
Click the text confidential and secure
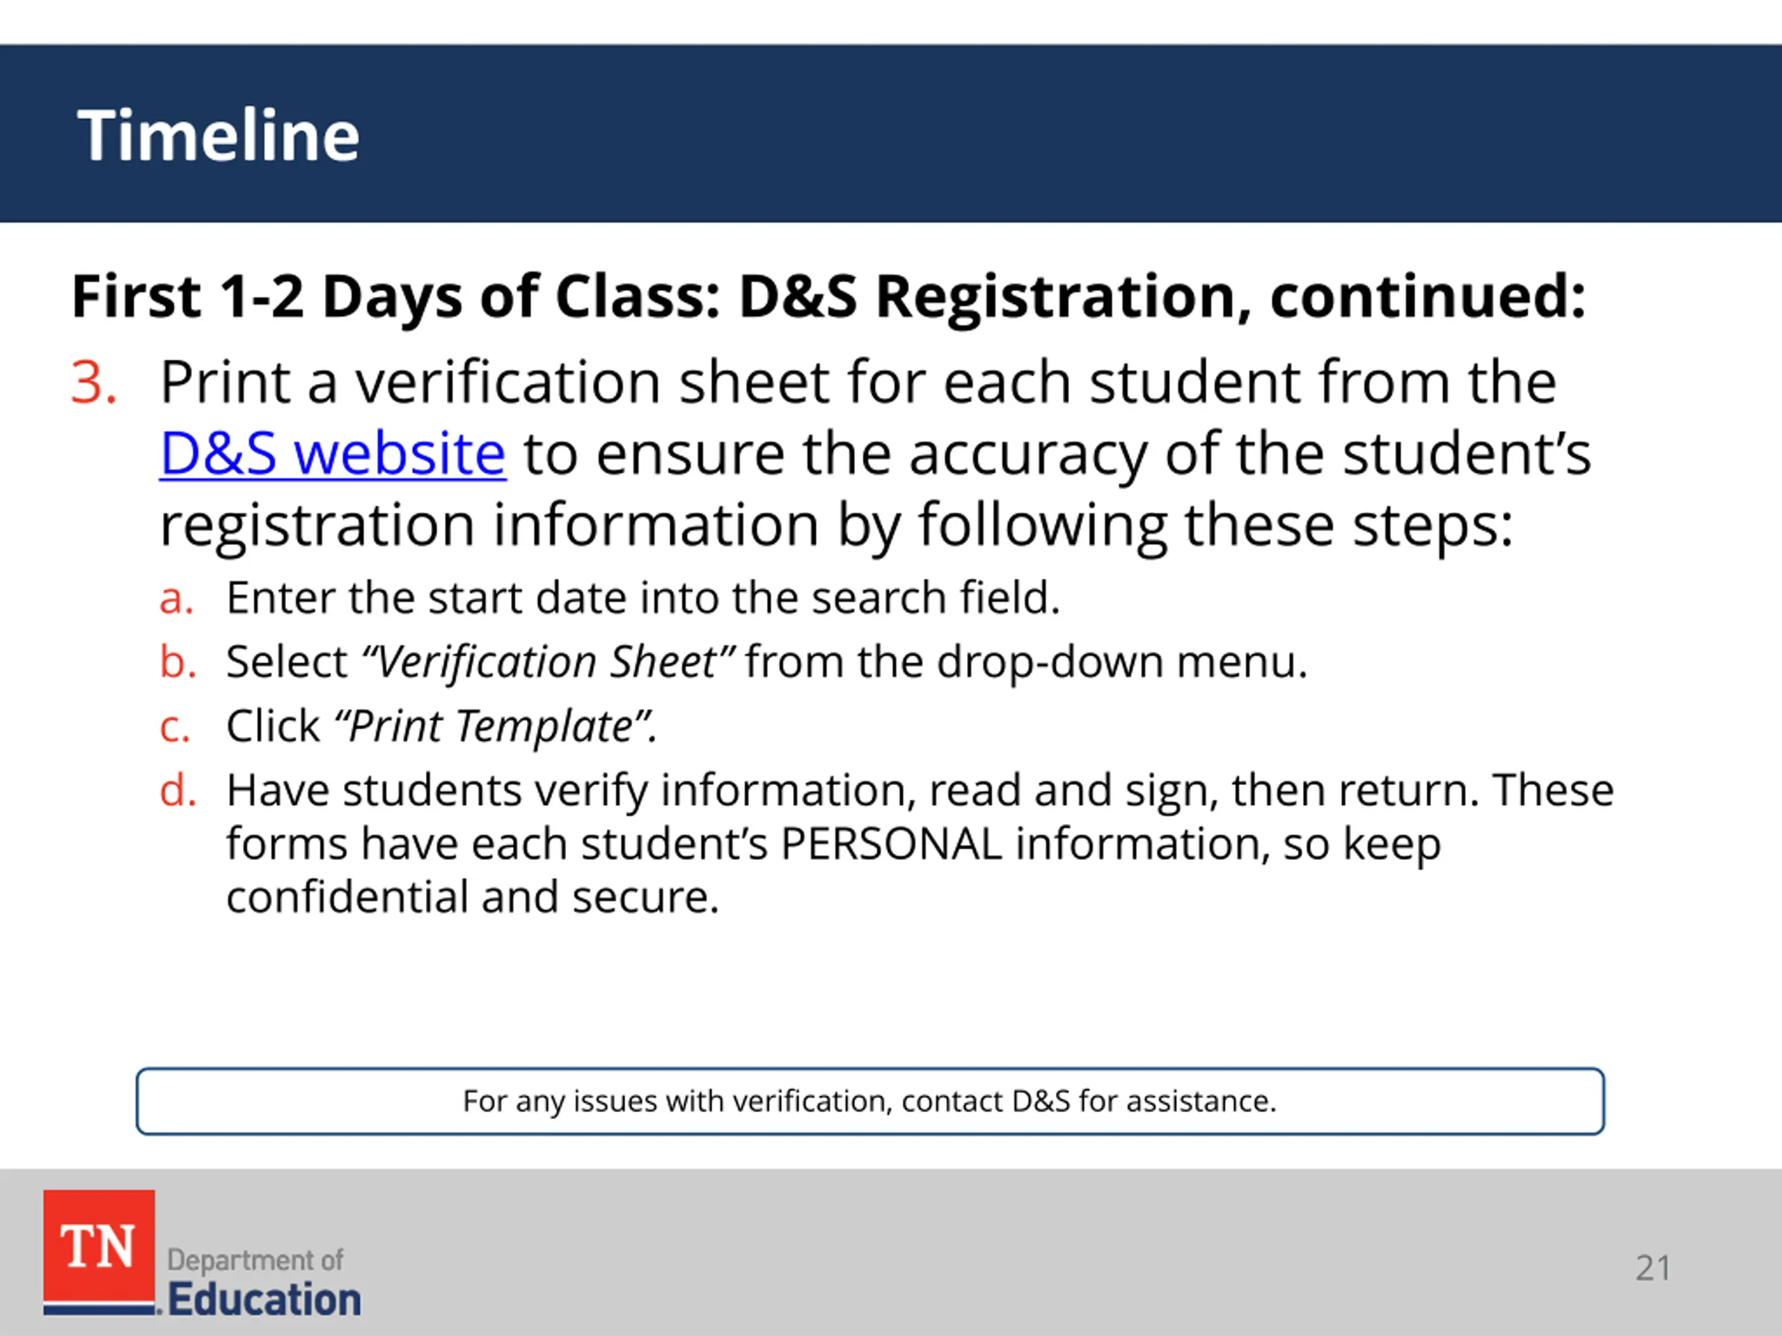click(x=472, y=897)
